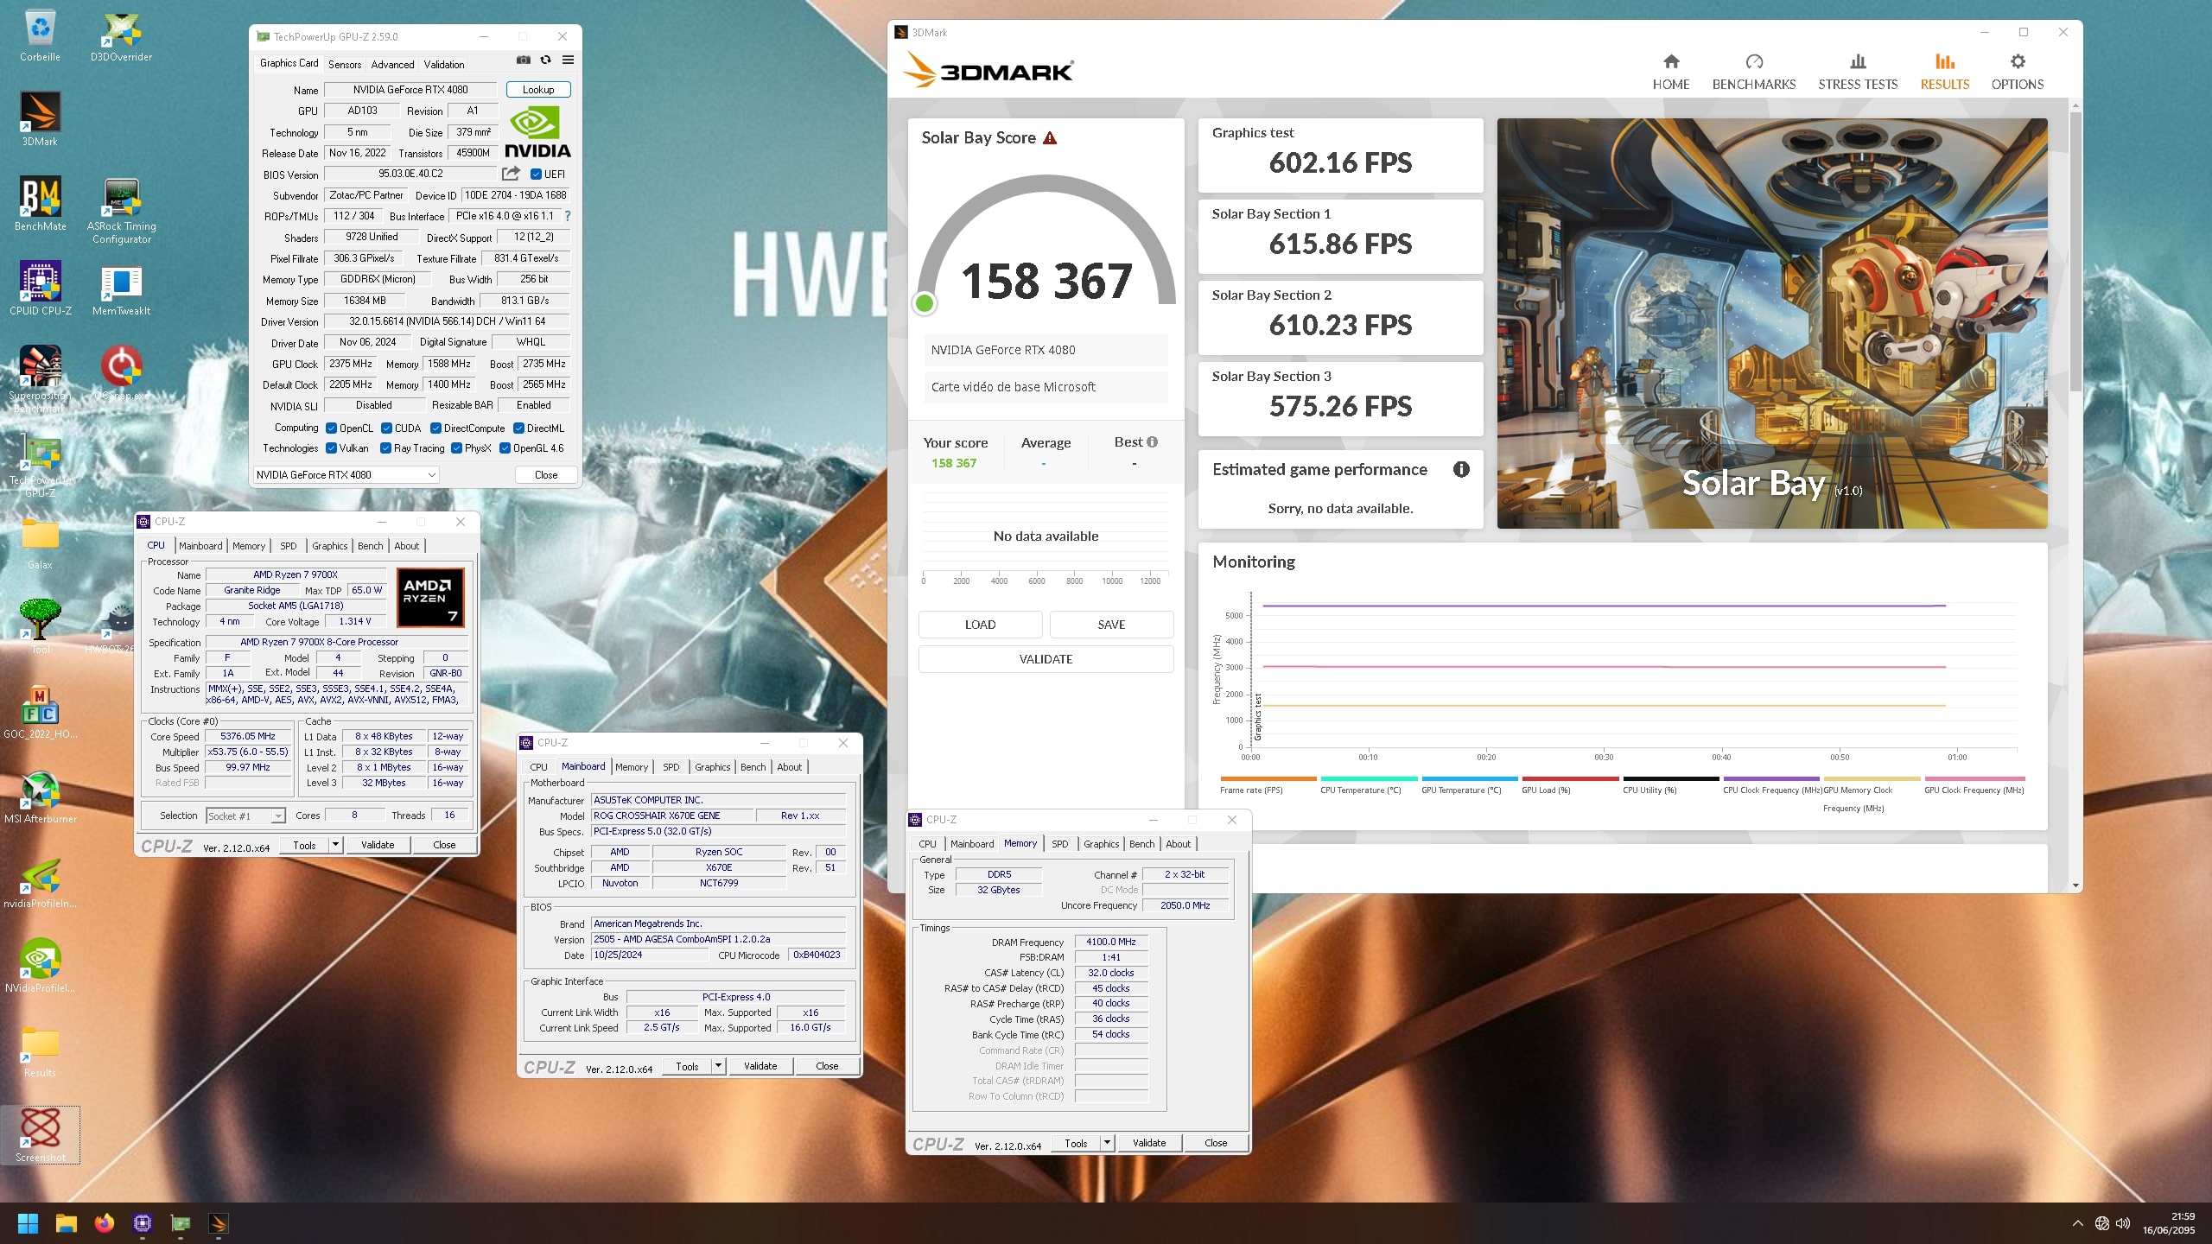Click GPU-Z refresh icon
Viewport: 2212px width, 1244px height.
[x=545, y=60]
